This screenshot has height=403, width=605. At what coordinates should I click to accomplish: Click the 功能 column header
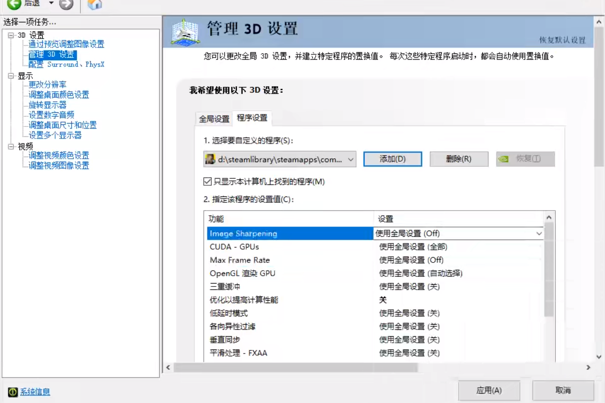click(289, 218)
